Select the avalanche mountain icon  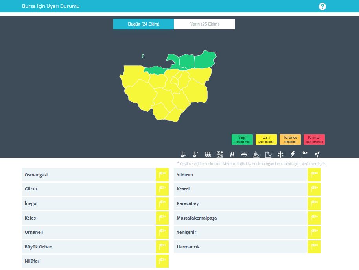tap(256, 154)
